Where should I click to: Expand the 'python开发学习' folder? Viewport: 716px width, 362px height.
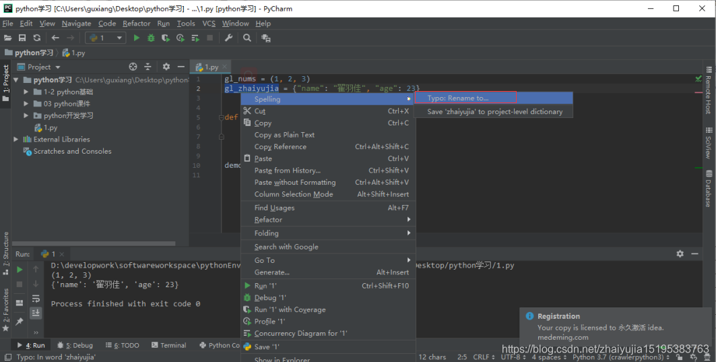[26, 116]
